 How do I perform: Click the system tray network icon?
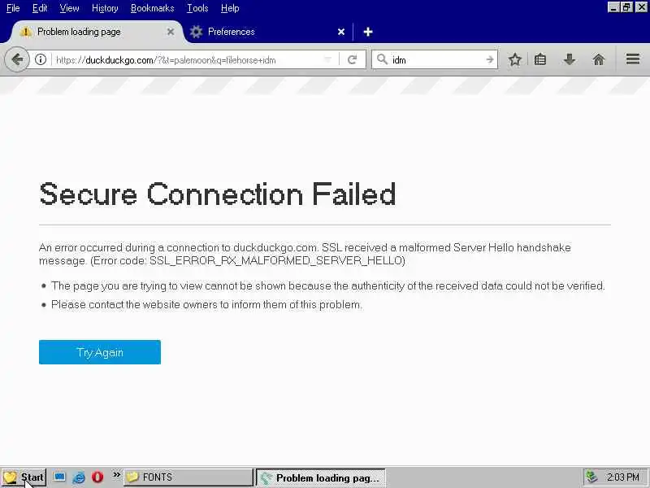tap(591, 477)
